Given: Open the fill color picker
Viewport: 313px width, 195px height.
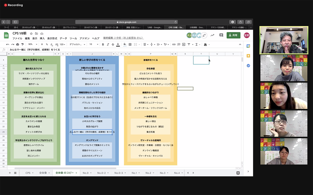Looking at the screenshot, I should (x=125, y=44).
